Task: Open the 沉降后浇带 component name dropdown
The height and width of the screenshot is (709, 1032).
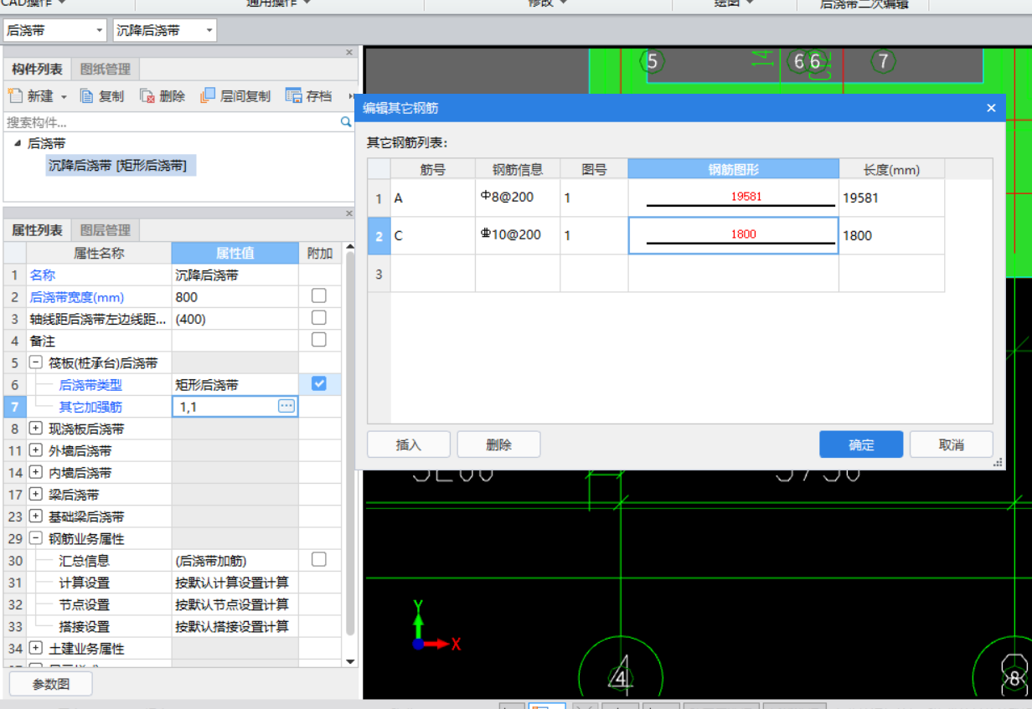Action: 209,31
